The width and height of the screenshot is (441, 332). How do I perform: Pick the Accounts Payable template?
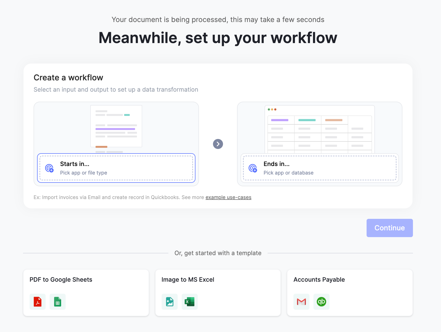(x=350, y=280)
